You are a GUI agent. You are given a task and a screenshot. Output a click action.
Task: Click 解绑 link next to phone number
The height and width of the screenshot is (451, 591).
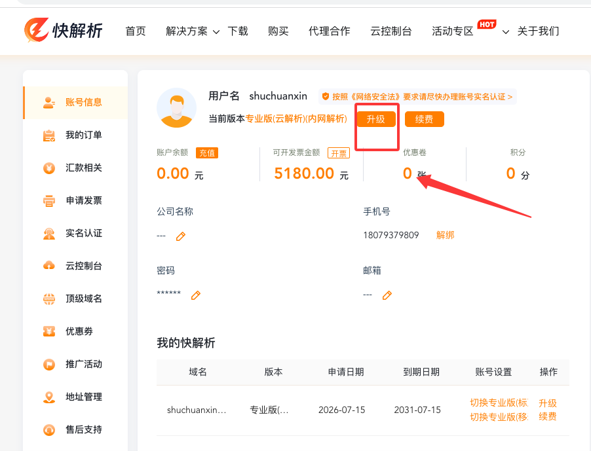coord(445,235)
